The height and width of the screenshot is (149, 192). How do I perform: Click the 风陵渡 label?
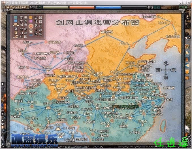coord(78,46)
